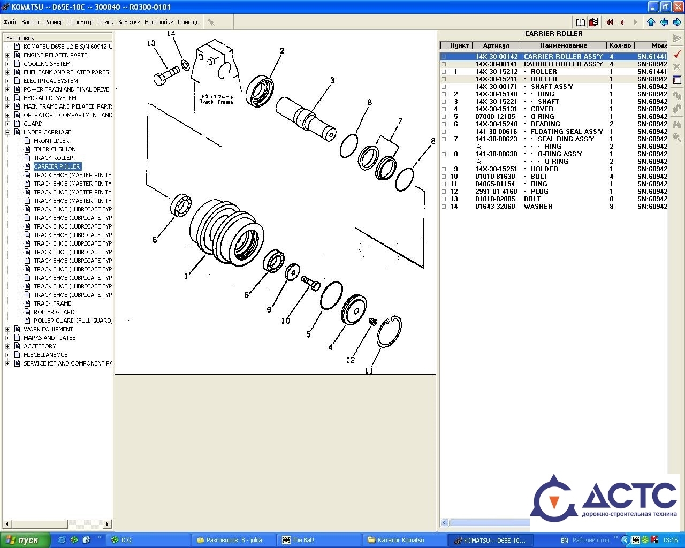Select checkbox for 14X-30-15251 HOLDER
This screenshot has width=685, height=548.
444,169
